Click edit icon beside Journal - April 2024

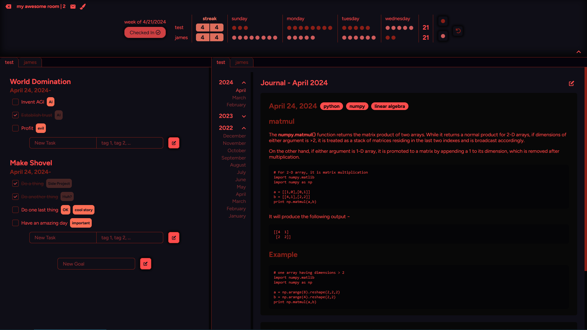pyautogui.click(x=571, y=83)
